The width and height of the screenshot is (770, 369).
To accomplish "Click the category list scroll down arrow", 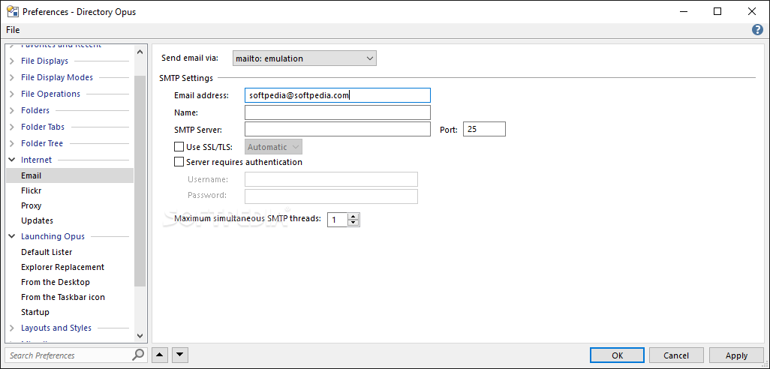I will pyautogui.click(x=140, y=336).
